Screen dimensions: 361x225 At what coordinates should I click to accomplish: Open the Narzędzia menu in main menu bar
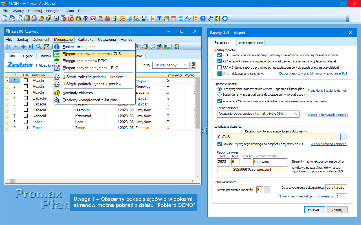54,11
